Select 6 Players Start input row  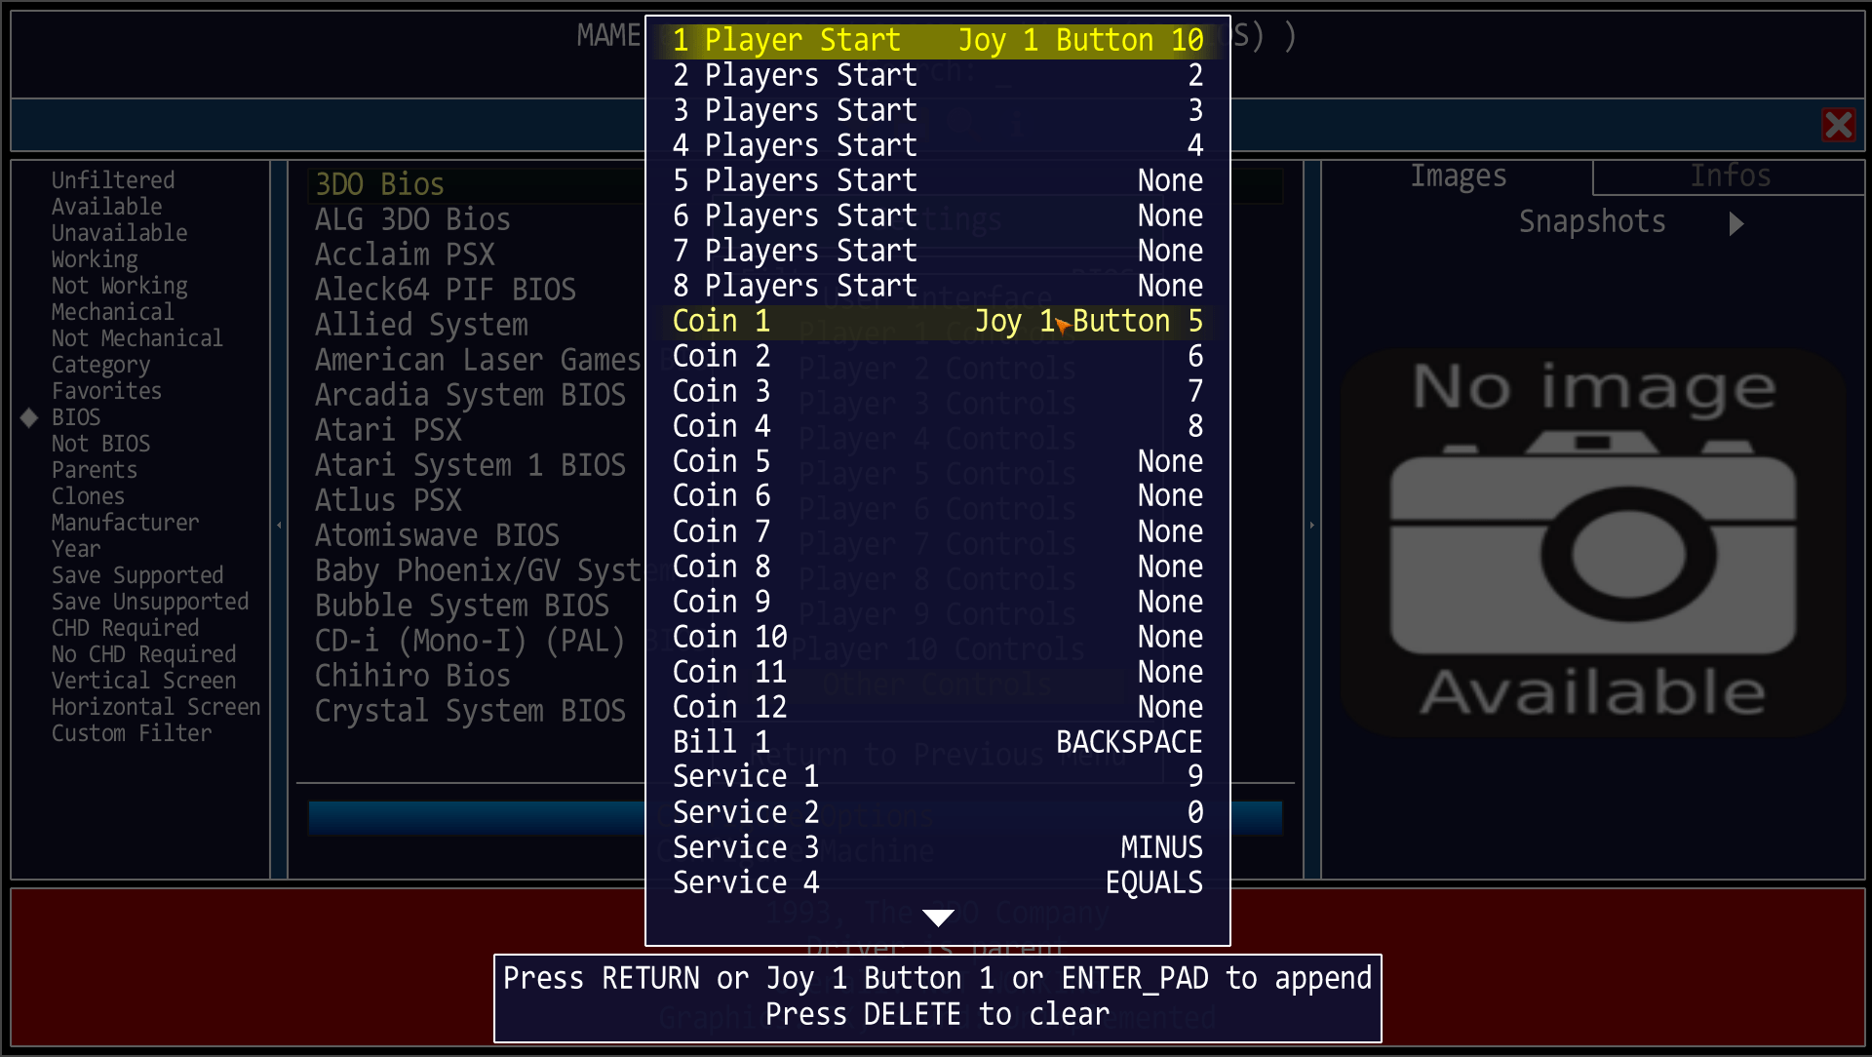click(x=938, y=215)
